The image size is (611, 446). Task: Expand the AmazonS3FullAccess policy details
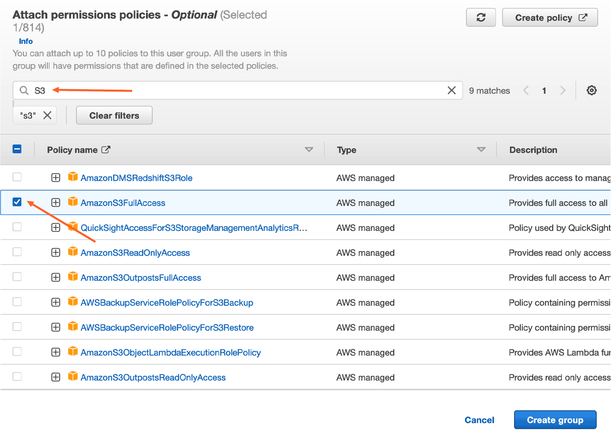tap(56, 203)
